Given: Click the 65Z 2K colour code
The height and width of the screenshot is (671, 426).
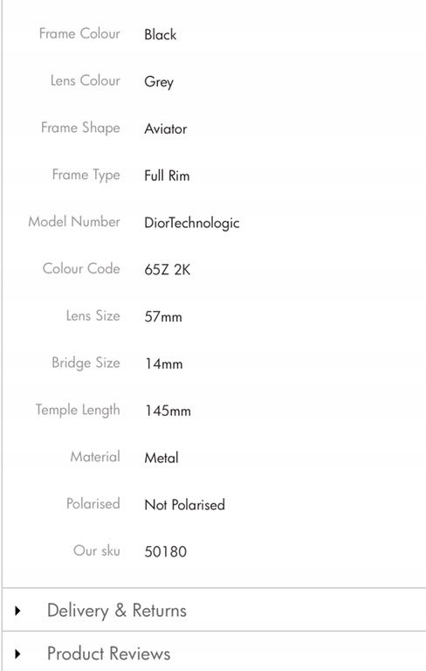Looking at the screenshot, I should point(168,270).
